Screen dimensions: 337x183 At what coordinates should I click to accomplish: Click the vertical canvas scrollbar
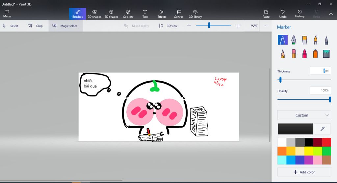270,105
